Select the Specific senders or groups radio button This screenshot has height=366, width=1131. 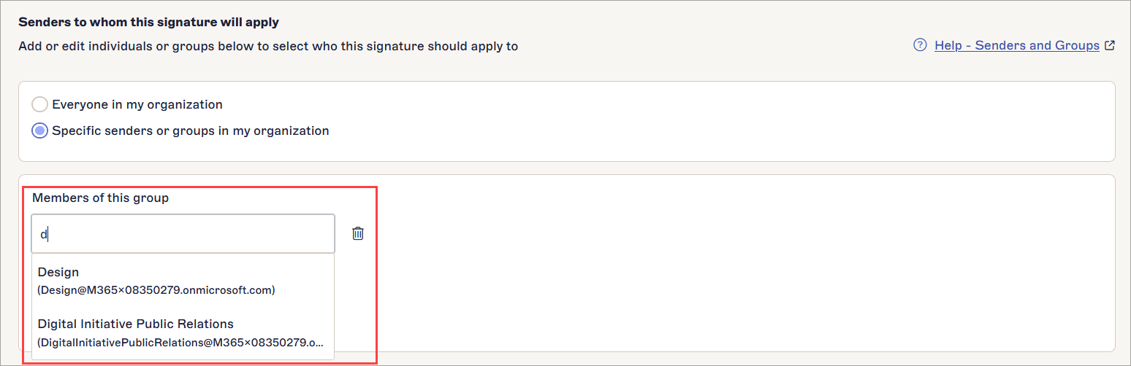40,131
